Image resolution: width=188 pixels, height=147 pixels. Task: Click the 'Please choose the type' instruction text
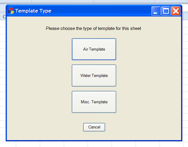pyautogui.click(x=93, y=29)
